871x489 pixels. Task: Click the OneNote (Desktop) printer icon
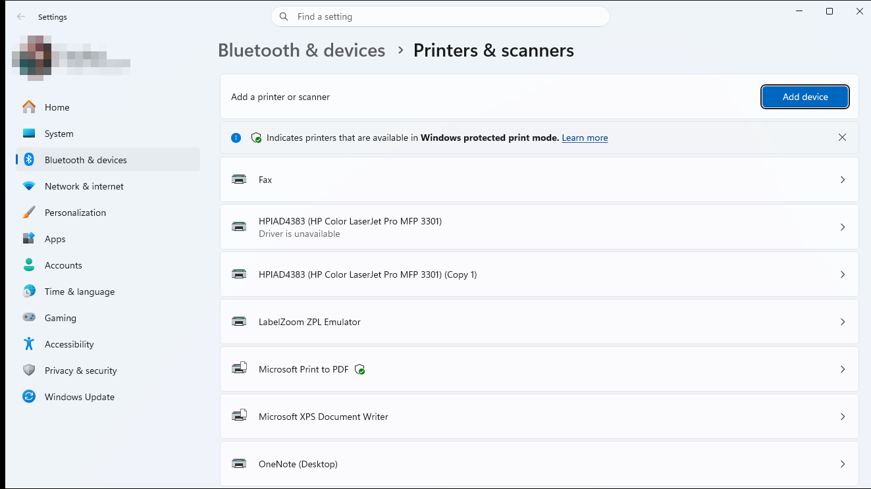(x=240, y=464)
